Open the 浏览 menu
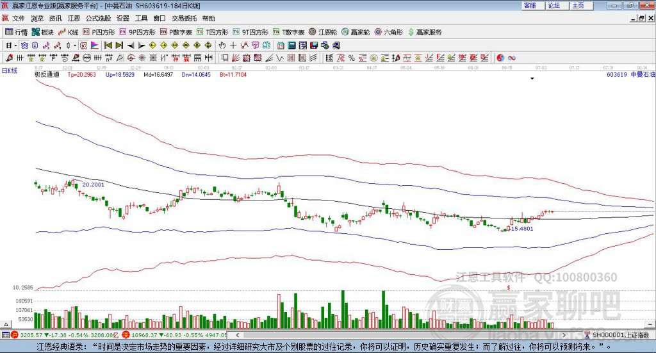Image resolution: width=656 pixels, height=353 pixels. (x=37, y=19)
